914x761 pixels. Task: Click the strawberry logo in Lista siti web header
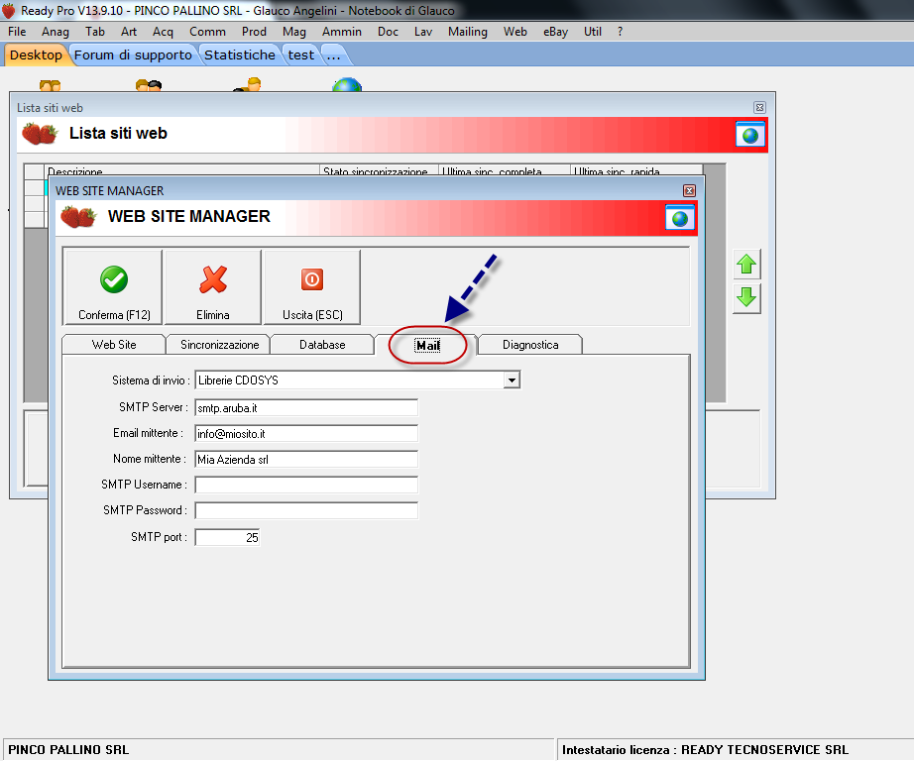click(x=40, y=134)
